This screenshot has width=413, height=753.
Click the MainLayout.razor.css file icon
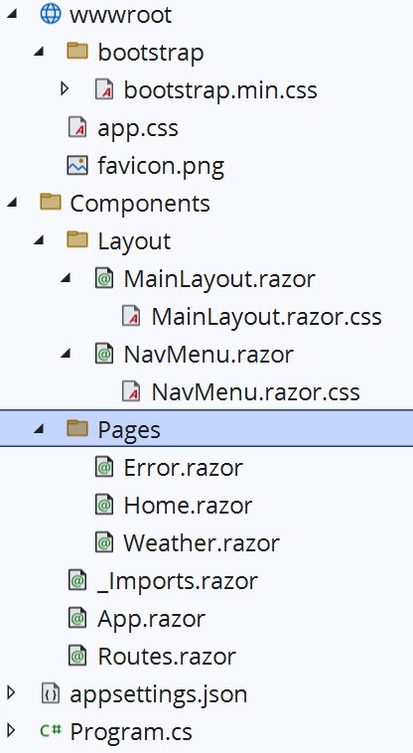pos(131,316)
